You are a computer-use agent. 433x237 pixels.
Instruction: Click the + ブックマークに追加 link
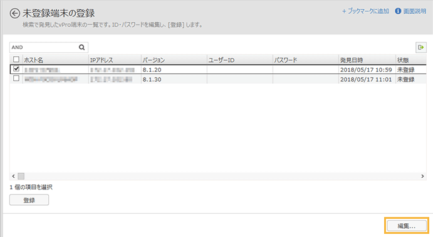tap(365, 11)
